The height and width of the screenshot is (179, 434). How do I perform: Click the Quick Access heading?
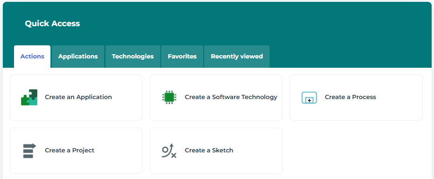(x=53, y=23)
